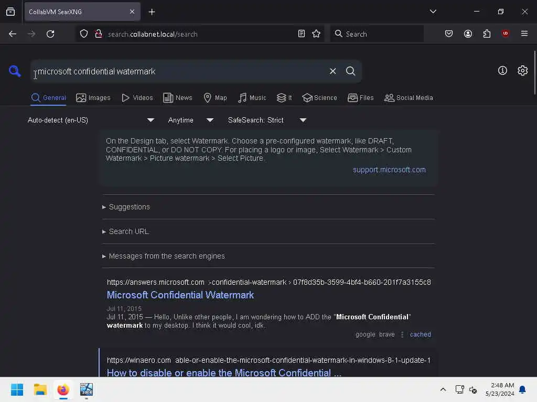This screenshot has height=402, width=537.
Task: Open Anytime time range dropdown
Action: [x=191, y=120]
